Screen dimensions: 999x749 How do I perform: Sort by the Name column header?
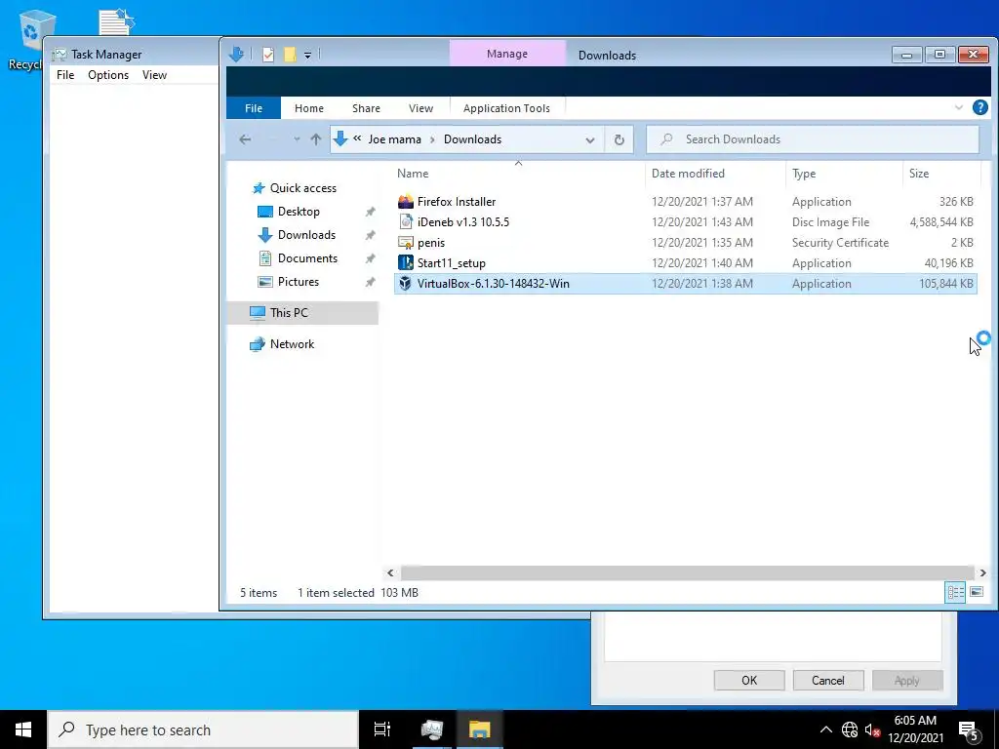pos(413,174)
